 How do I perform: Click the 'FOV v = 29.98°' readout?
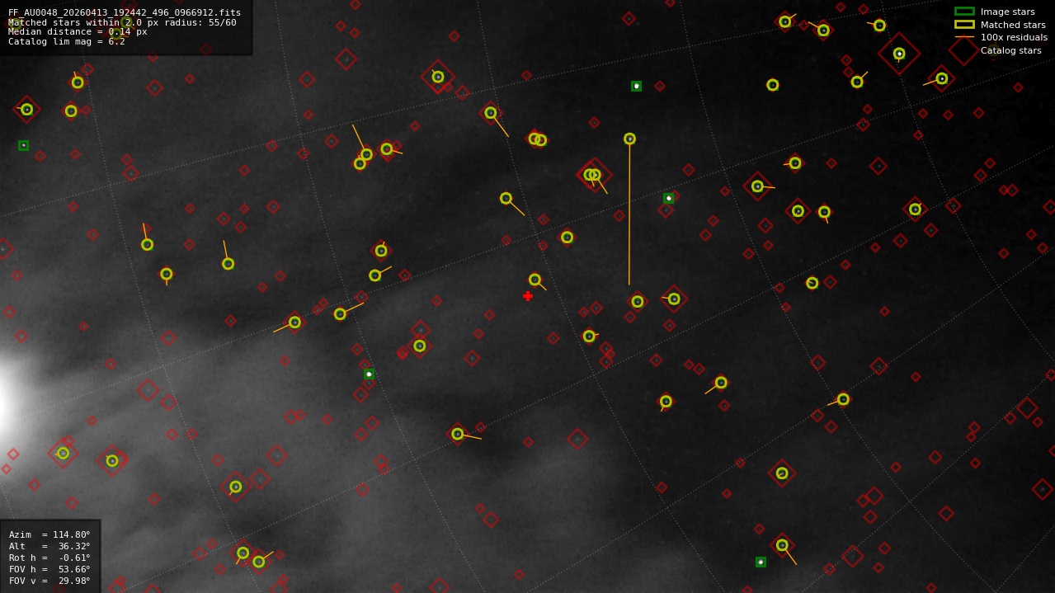(x=49, y=581)
